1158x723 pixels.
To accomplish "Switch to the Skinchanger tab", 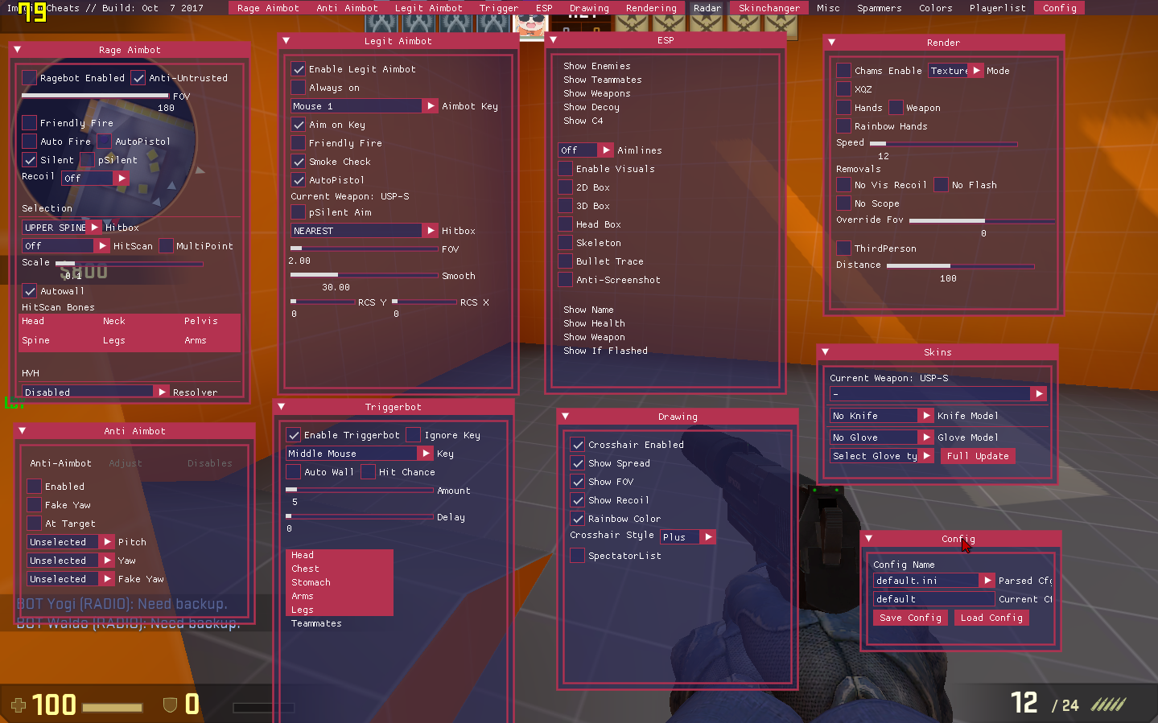I will [769, 8].
